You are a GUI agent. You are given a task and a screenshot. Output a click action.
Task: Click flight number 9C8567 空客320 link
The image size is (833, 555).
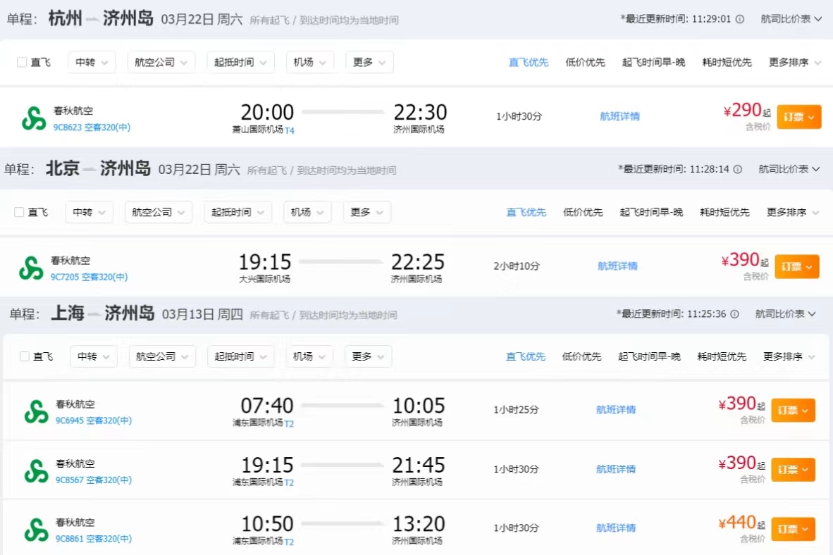pos(94,480)
